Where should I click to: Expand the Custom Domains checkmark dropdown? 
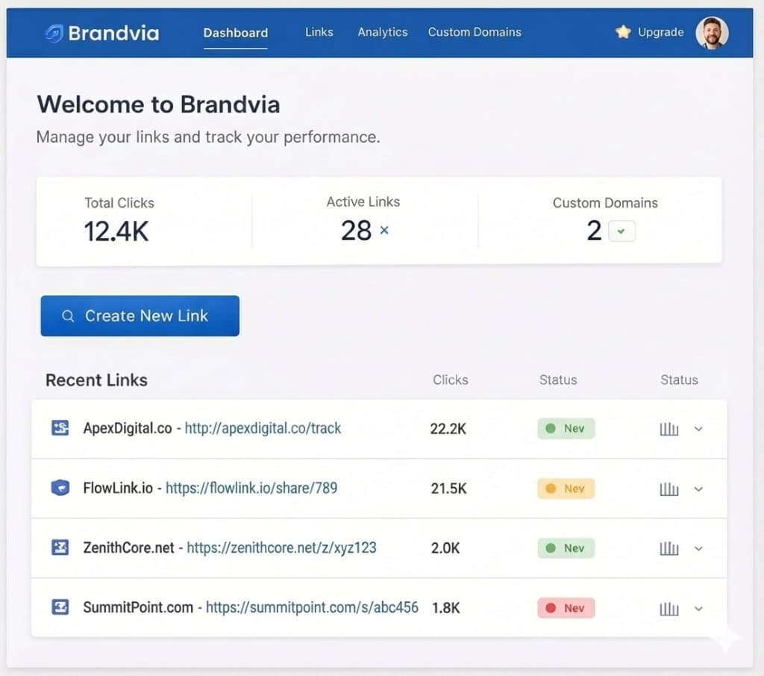[x=621, y=232]
